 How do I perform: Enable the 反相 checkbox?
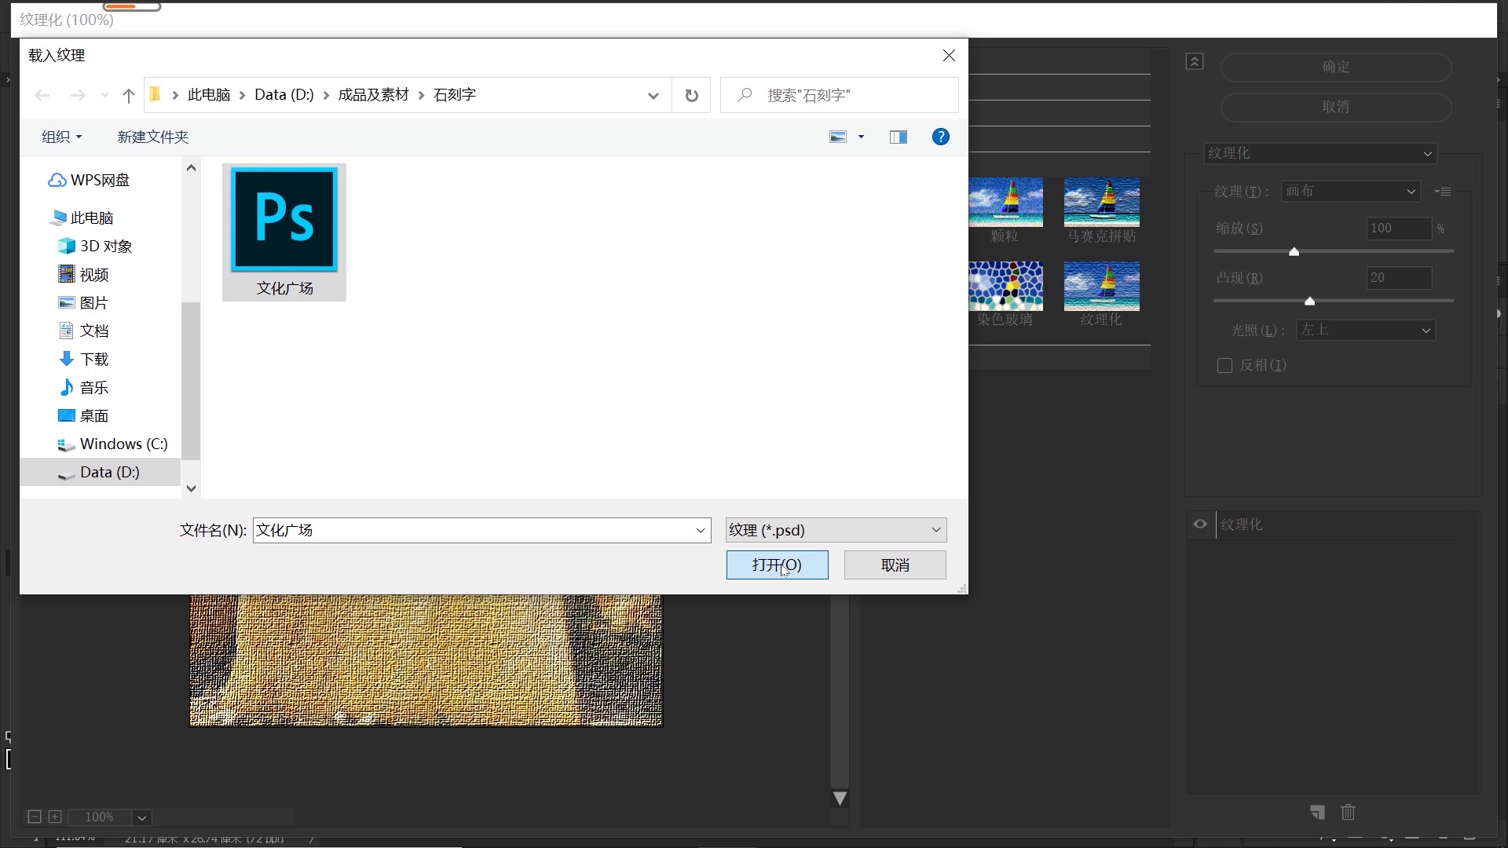tap(1224, 365)
